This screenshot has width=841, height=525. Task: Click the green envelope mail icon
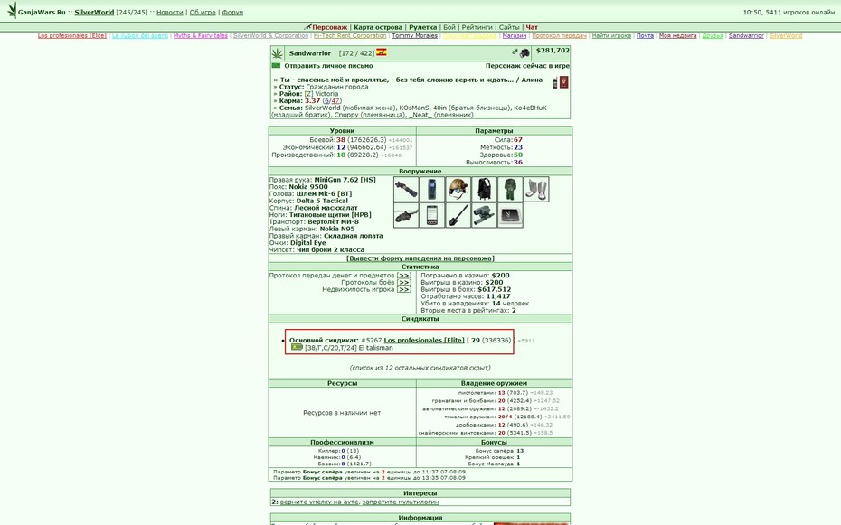tap(276, 66)
